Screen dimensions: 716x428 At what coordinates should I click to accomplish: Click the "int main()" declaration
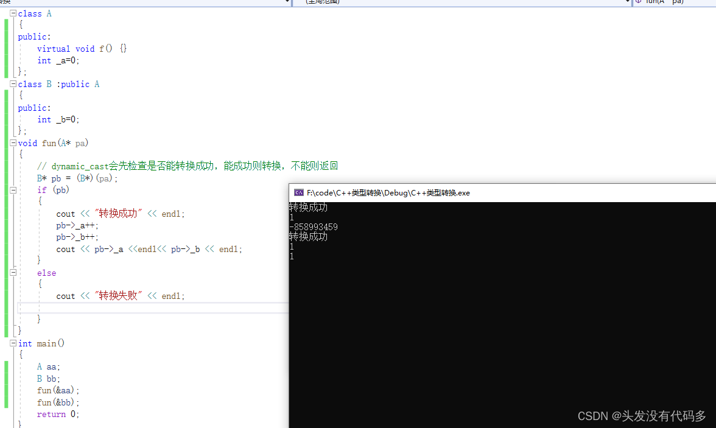[41, 343]
